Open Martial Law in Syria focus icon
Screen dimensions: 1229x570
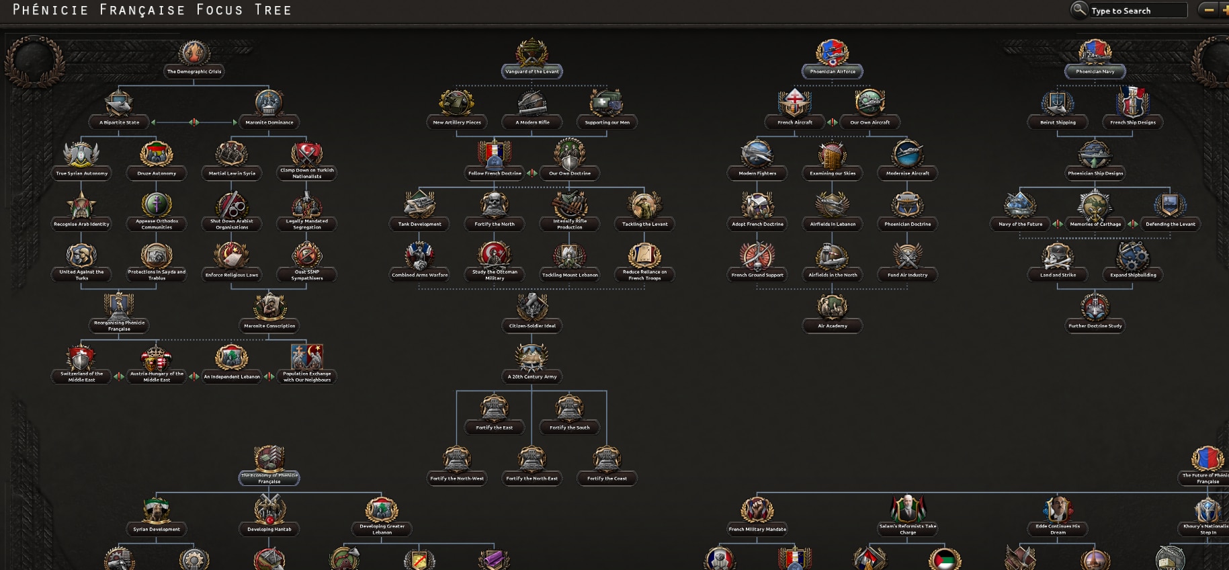232,154
